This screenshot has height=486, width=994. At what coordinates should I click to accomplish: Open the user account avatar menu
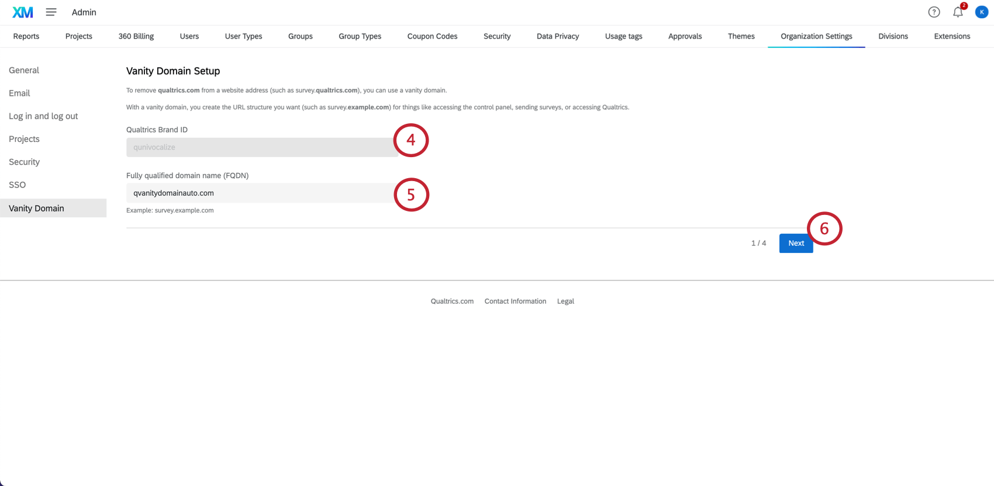(982, 12)
